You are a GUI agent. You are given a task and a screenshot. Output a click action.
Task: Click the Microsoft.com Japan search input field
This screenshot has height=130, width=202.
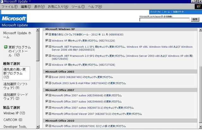(164, 19)
